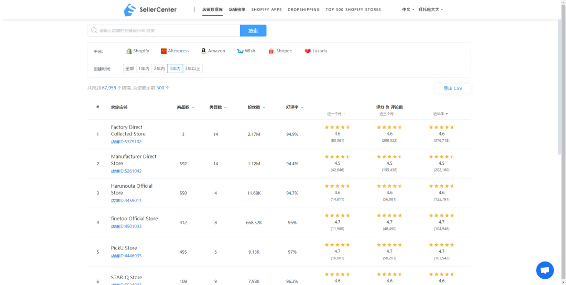Open the 中文 language dropdown
This screenshot has width=566, height=285.
[408, 9]
